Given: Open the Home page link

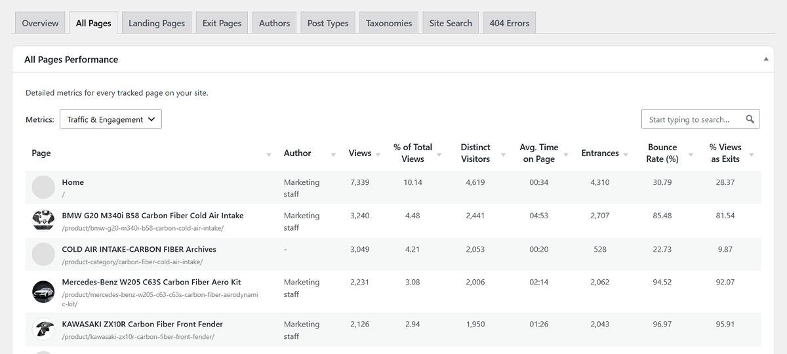Looking at the screenshot, I should 73,182.
